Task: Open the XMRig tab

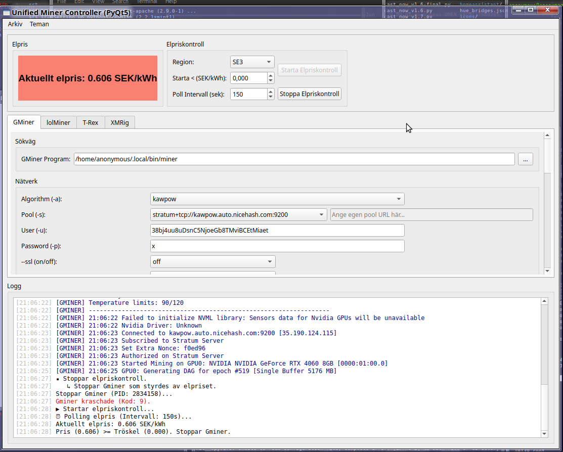Action: point(119,122)
